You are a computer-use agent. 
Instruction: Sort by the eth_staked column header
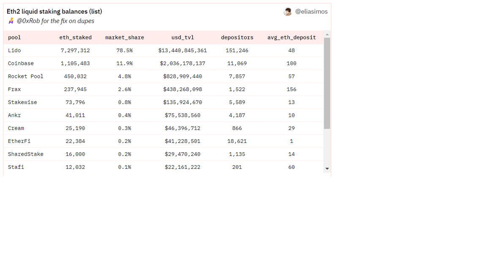tap(76, 38)
